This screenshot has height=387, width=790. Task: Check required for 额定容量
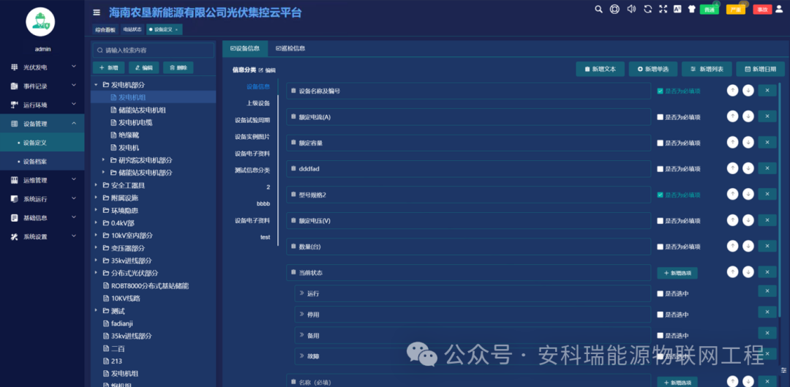point(660,143)
